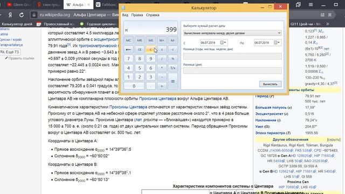Open Калькулятор дней bookmark
Screen dimensions: 345x194
click(x=17, y=24)
